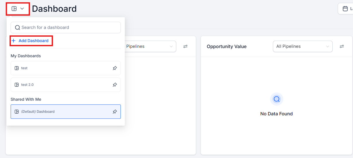The image size is (353, 158).
Task: Click the dashboard layout icon beside the title
Action: (14, 9)
